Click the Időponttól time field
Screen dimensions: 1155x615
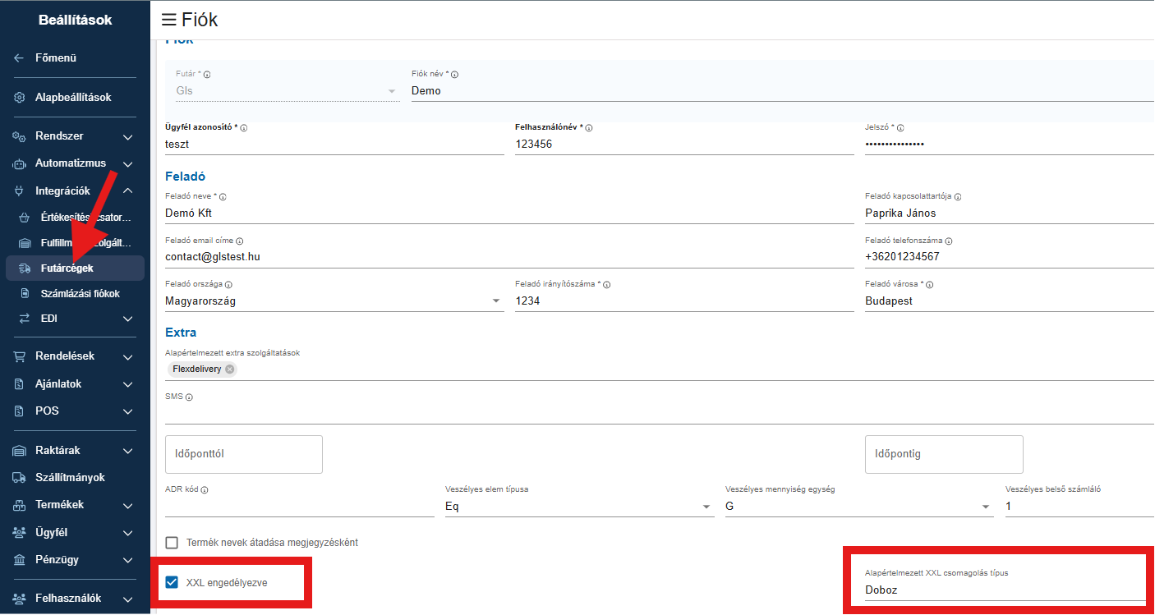click(244, 454)
